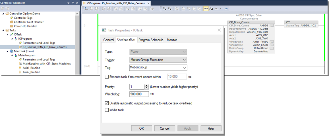Click the Cancel Pending Rung Edits icon
This screenshot has width=329, height=137.
(x=97, y=9)
